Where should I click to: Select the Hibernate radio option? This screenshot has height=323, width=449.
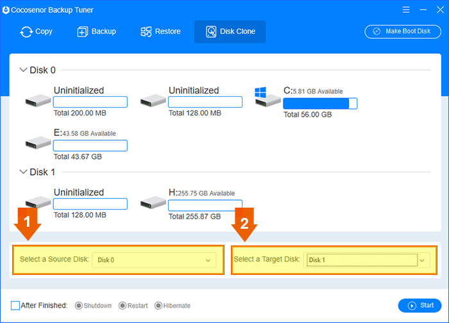(173, 306)
